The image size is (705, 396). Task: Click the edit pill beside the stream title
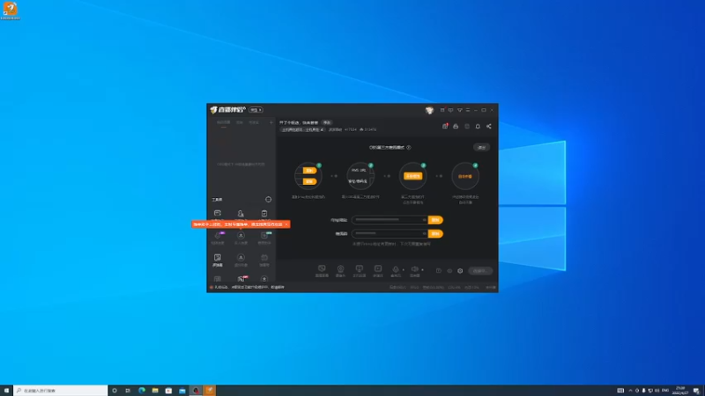327,122
